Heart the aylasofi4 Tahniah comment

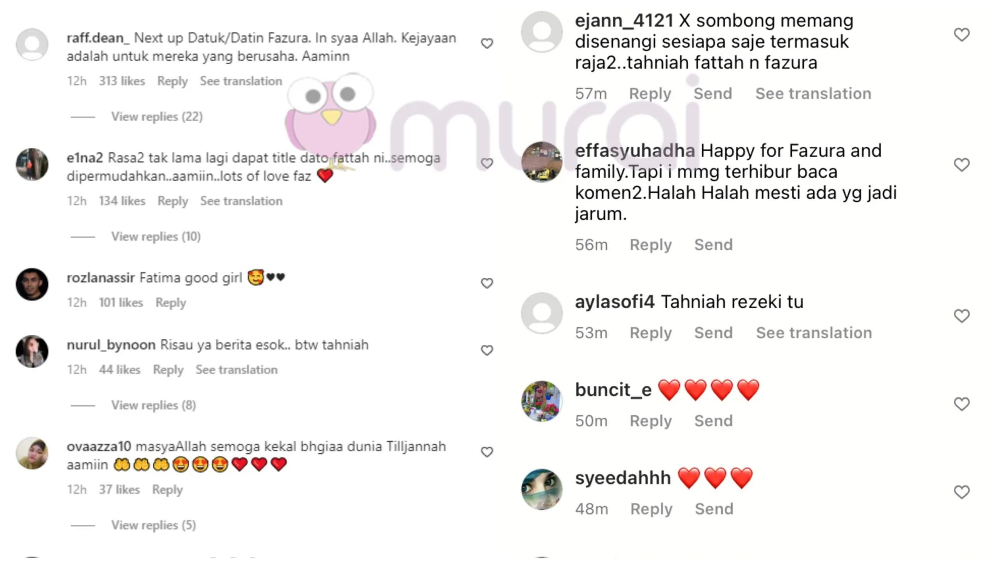pyautogui.click(x=962, y=315)
